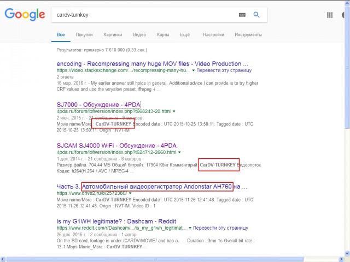Open the Ещё menu
Image resolution: width=350 pixels, height=262 pixels.
tap(185, 34)
